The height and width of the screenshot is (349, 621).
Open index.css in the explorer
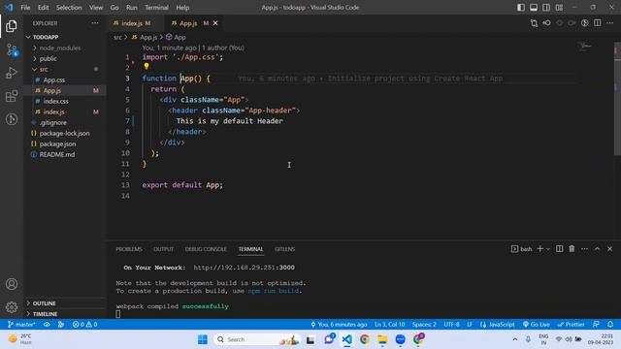[65, 101]
